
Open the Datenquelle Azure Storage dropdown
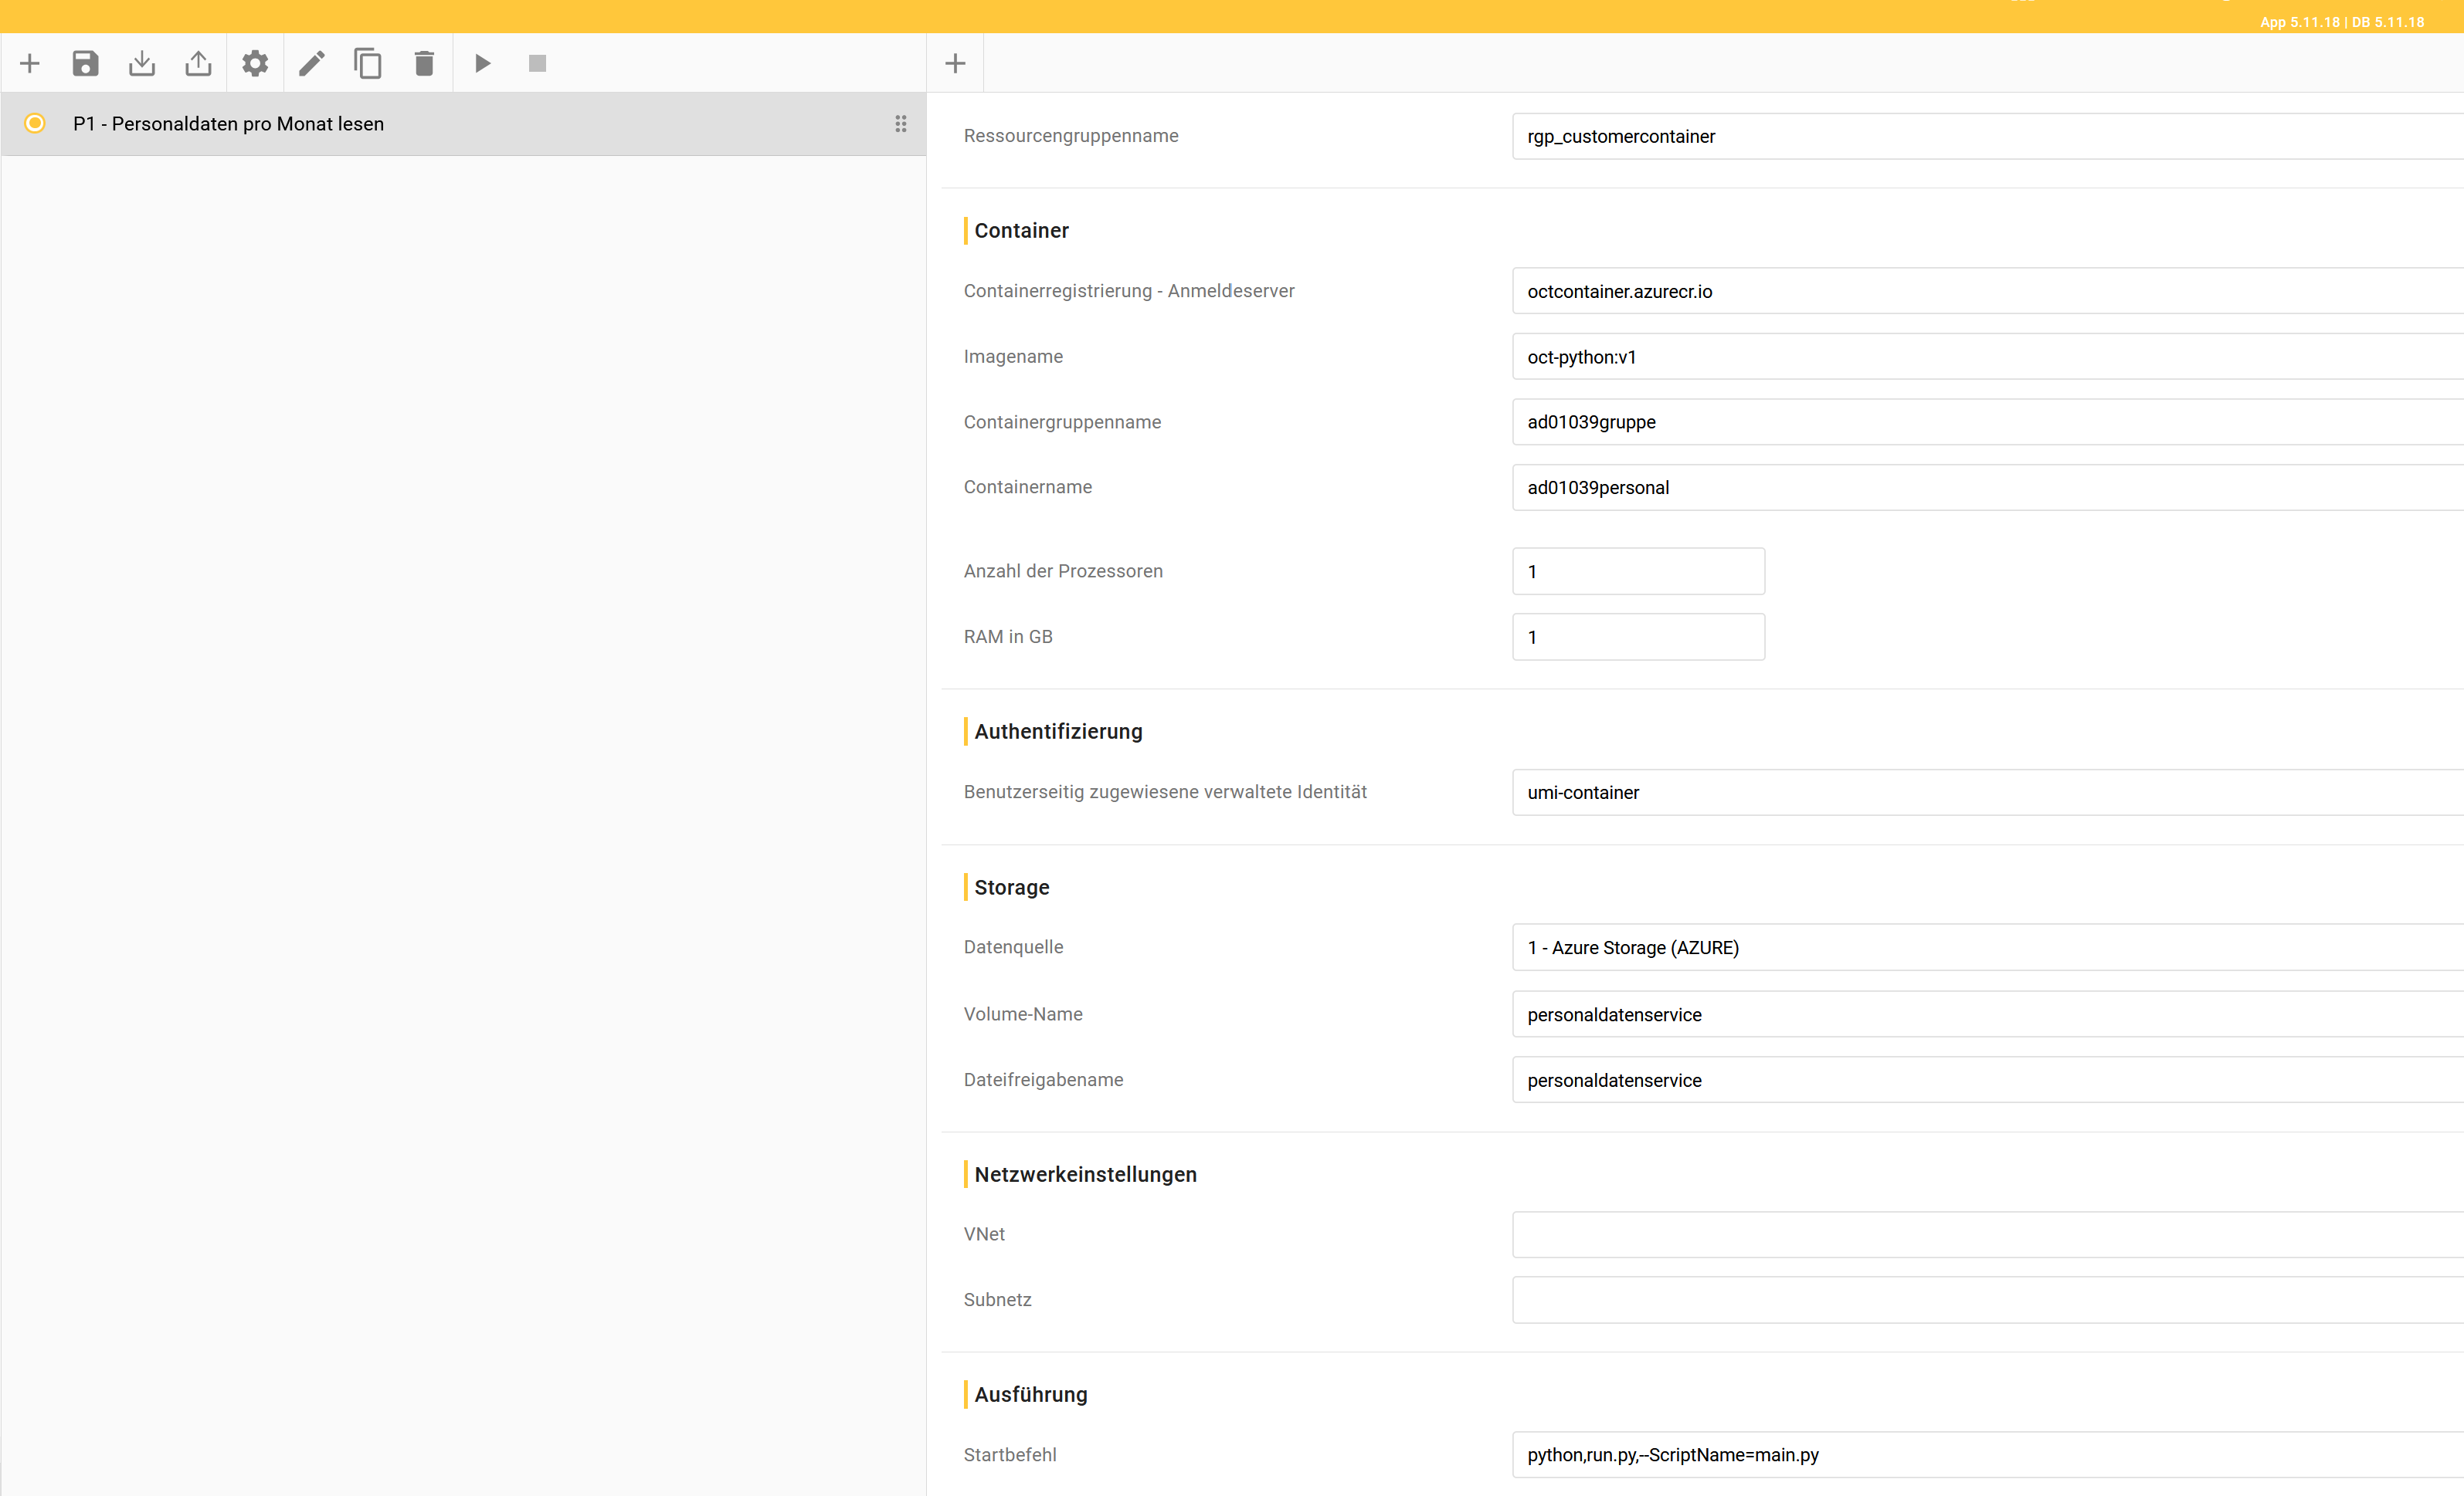click(x=1985, y=947)
